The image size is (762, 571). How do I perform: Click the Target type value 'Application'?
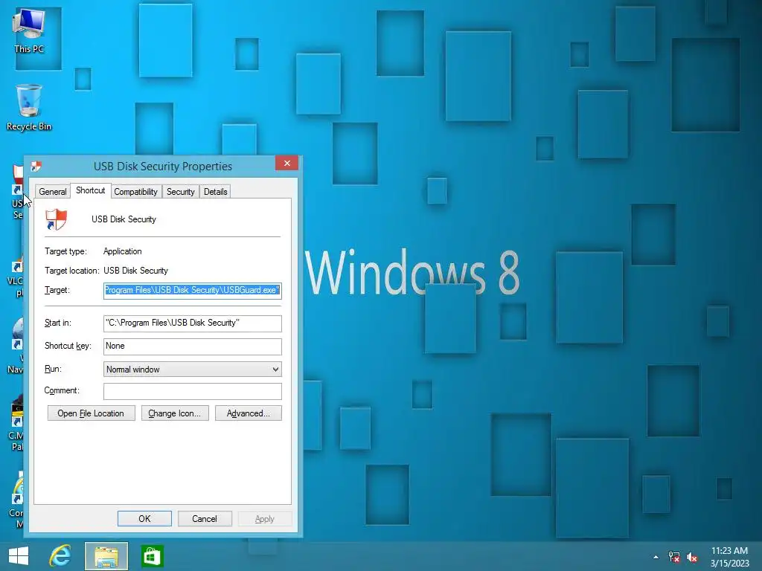pos(123,251)
